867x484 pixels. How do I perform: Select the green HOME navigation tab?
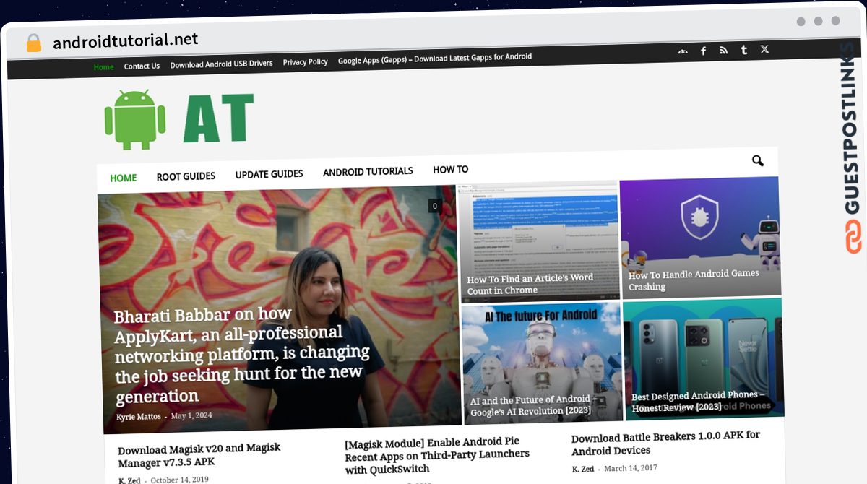point(123,178)
